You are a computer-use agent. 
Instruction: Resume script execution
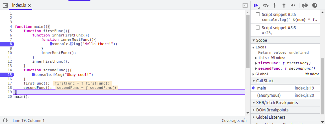pos(256,6)
